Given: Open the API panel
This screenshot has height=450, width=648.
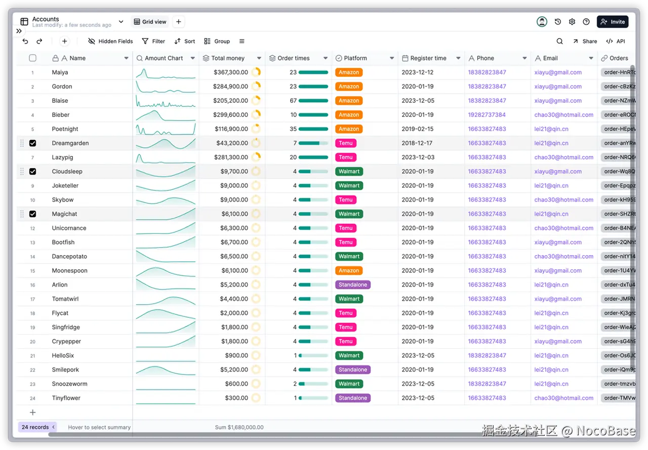Looking at the screenshot, I should (616, 42).
